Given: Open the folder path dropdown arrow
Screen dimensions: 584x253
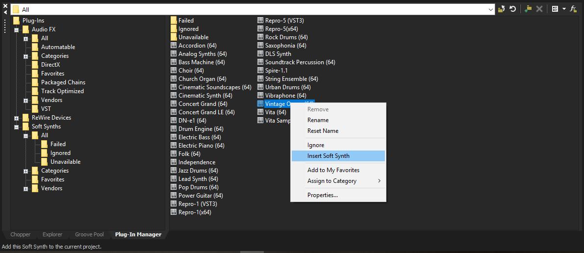Looking at the screenshot, I should click(x=490, y=9).
